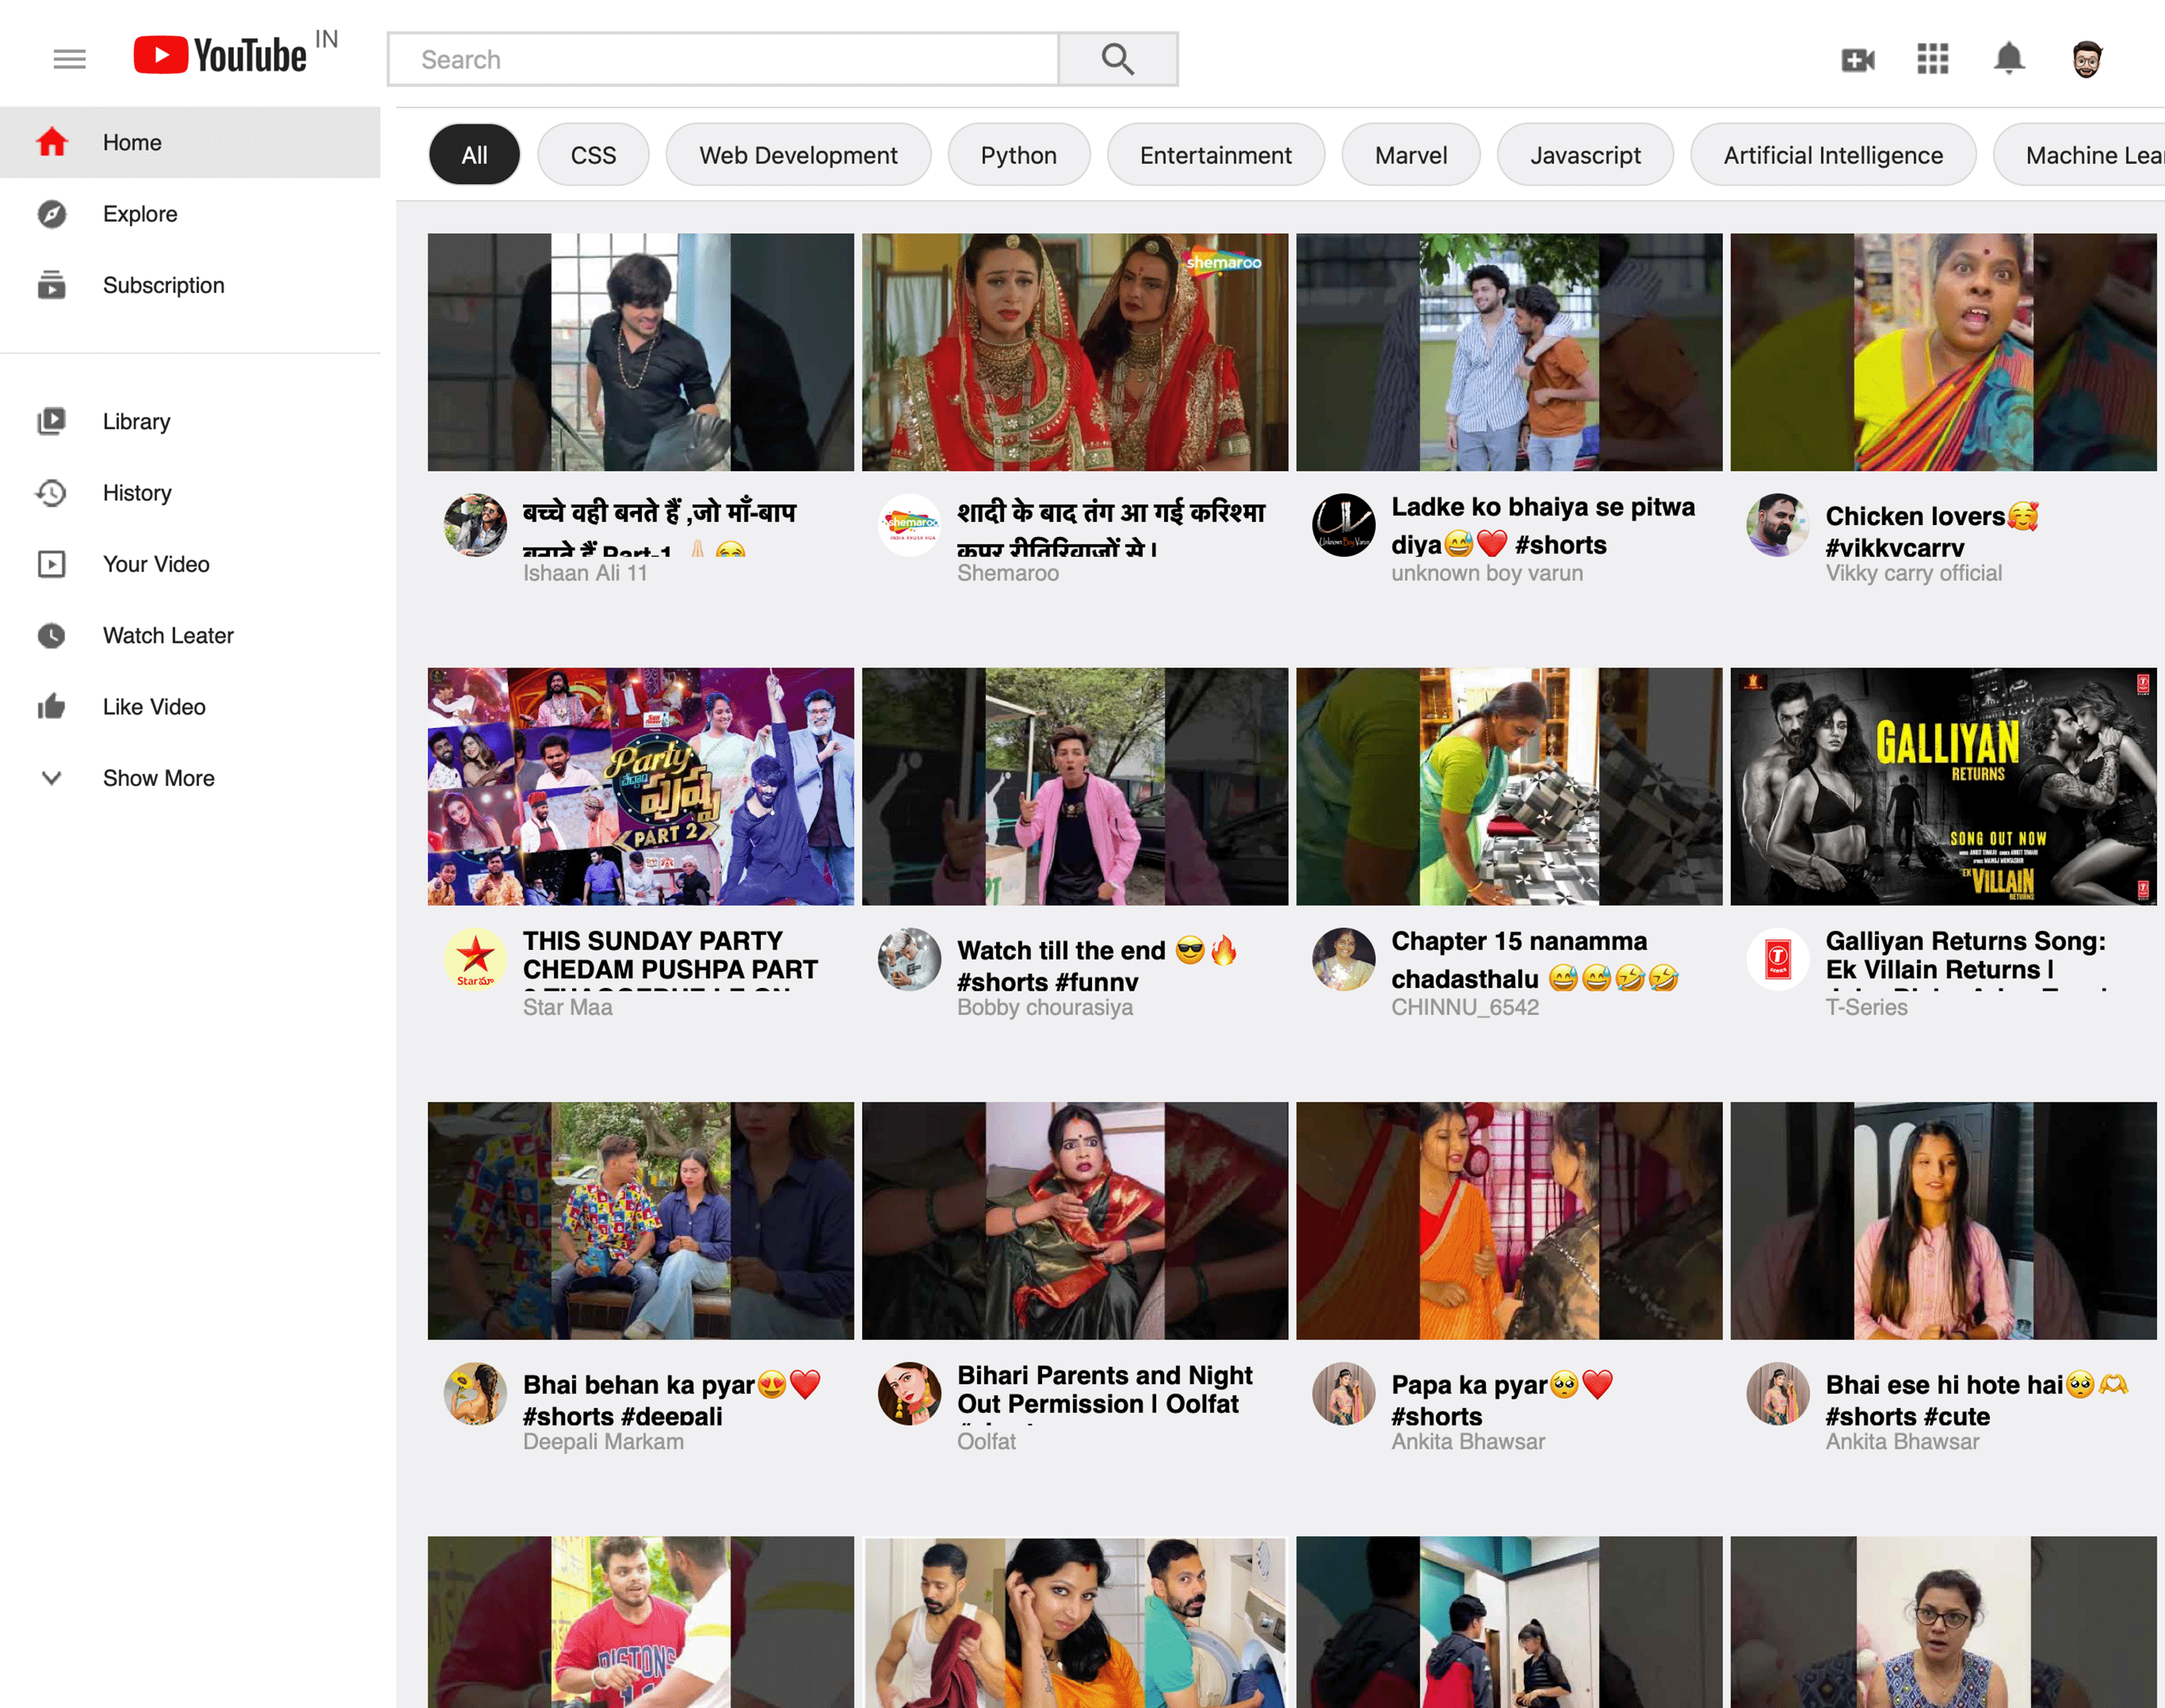Open Deepali Markam channel avatar
The height and width of the screenshot is (1708, 2165).
click(475, 1393)
